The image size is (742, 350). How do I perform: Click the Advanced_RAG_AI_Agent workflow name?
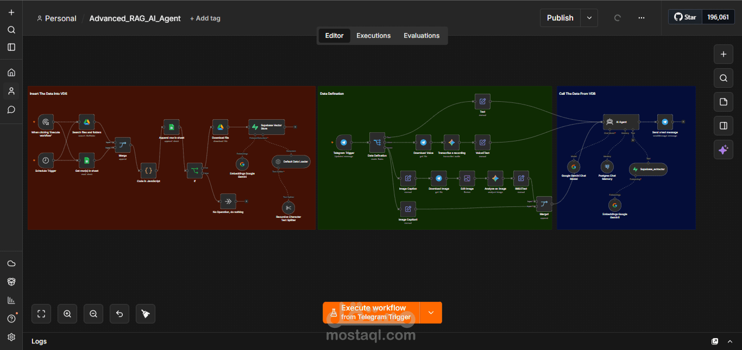coord(135,18)
